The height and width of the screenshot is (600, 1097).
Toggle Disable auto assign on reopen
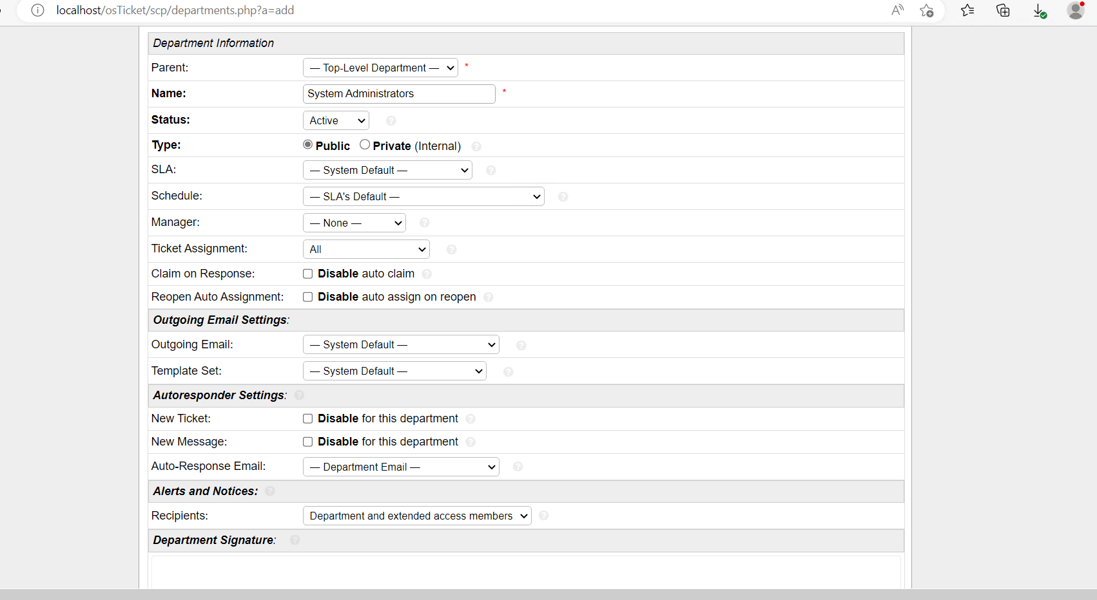coord(307,297)
